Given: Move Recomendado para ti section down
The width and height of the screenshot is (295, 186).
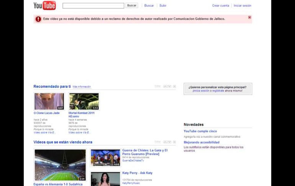Looking at the screenshot, I should point(169,86).
